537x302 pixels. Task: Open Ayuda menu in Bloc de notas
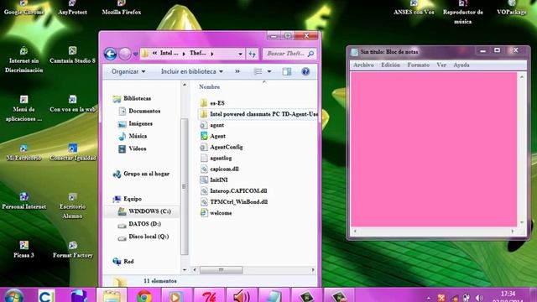pos(461,65)
